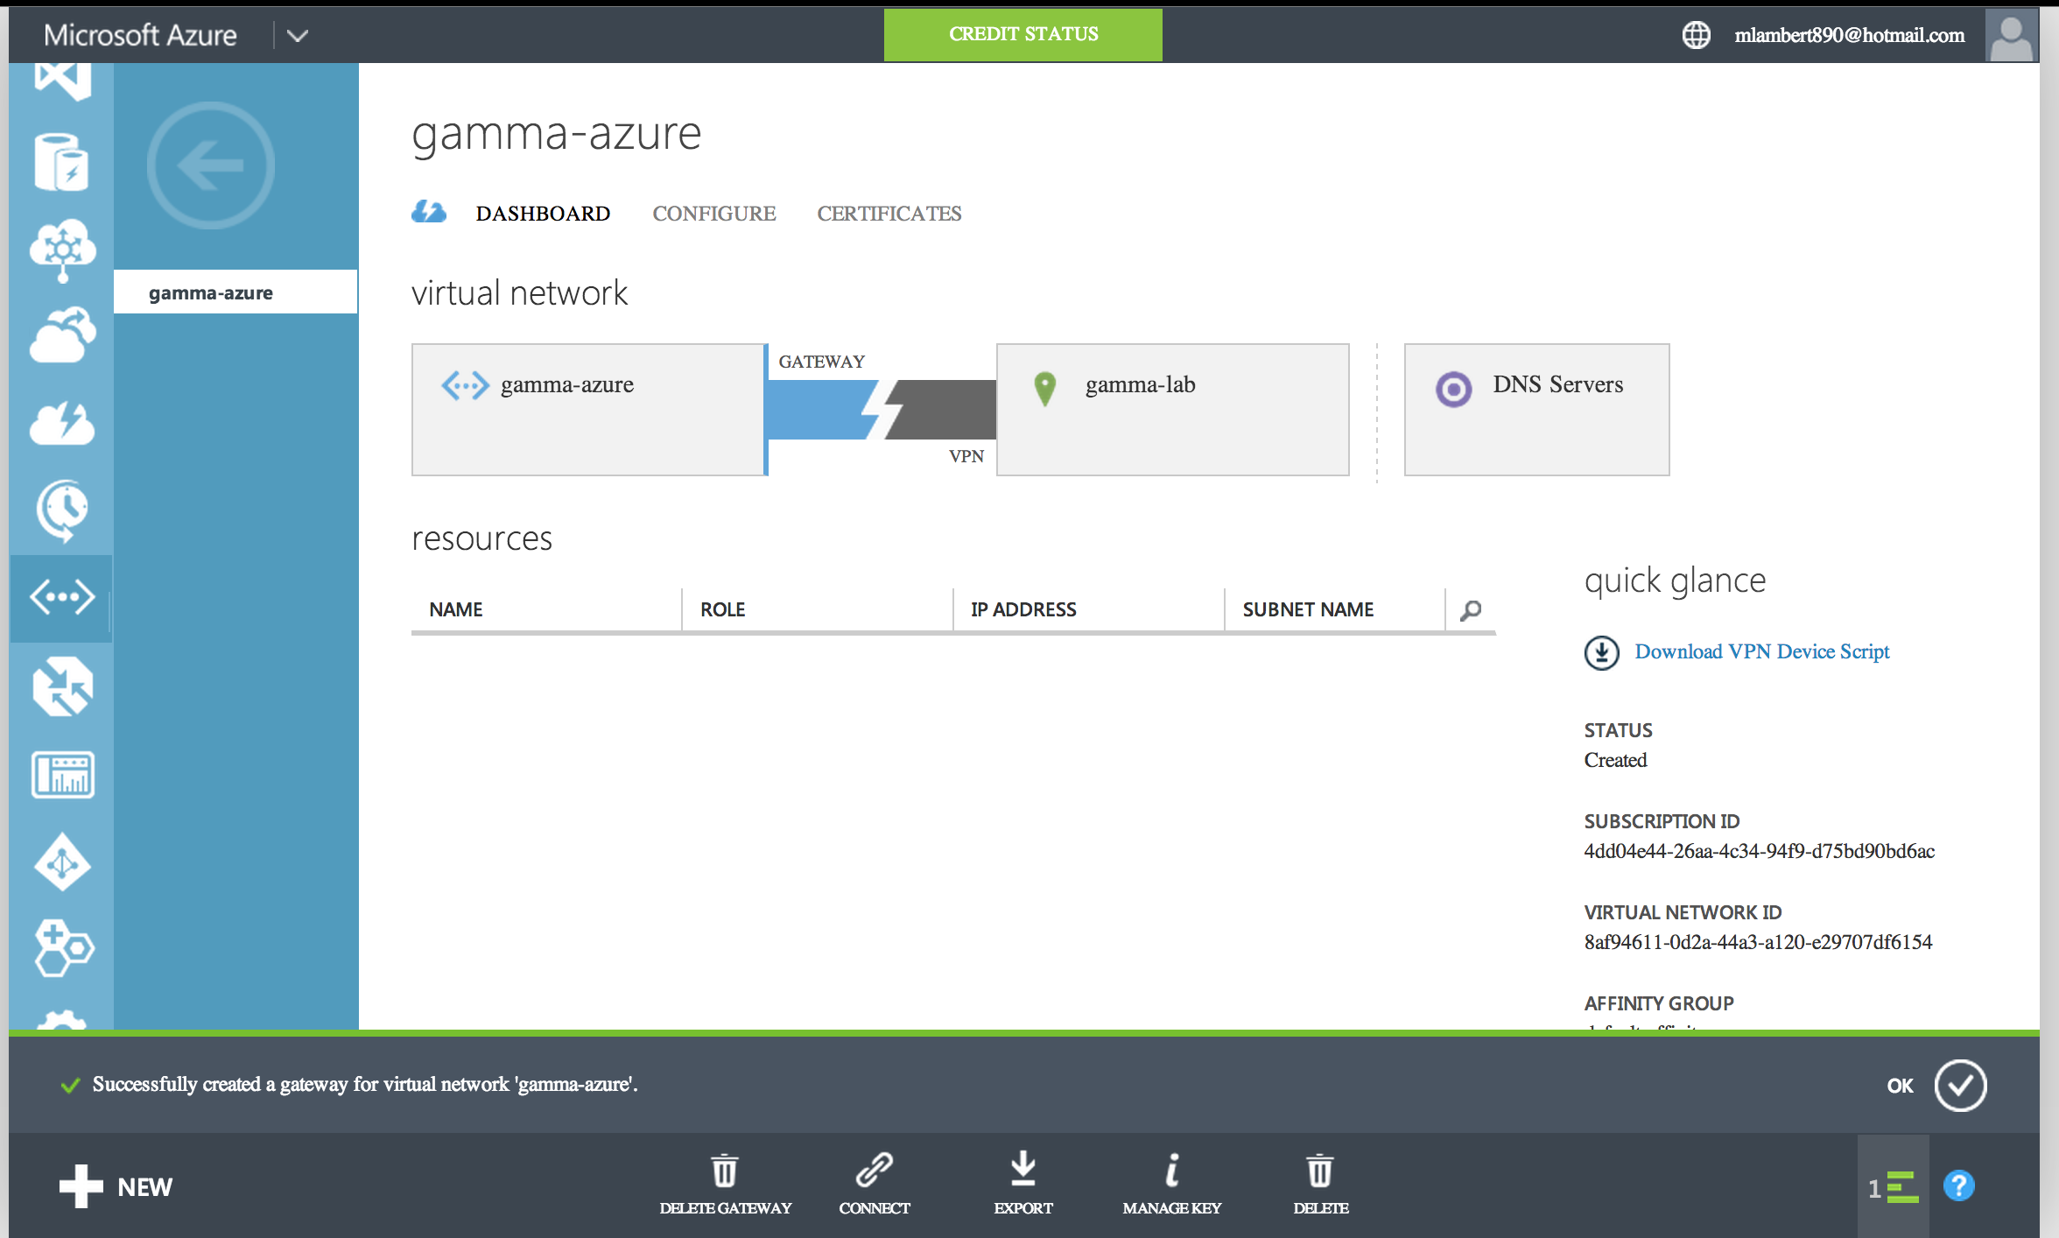Search resources with magnifier icon
Image resolution: width=2059 pixels, height=1238 pixels.
[1471, 609]
